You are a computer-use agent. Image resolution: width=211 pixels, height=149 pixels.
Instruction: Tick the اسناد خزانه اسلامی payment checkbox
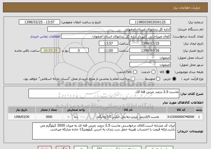pyautogui.click(x=133, y=79)
